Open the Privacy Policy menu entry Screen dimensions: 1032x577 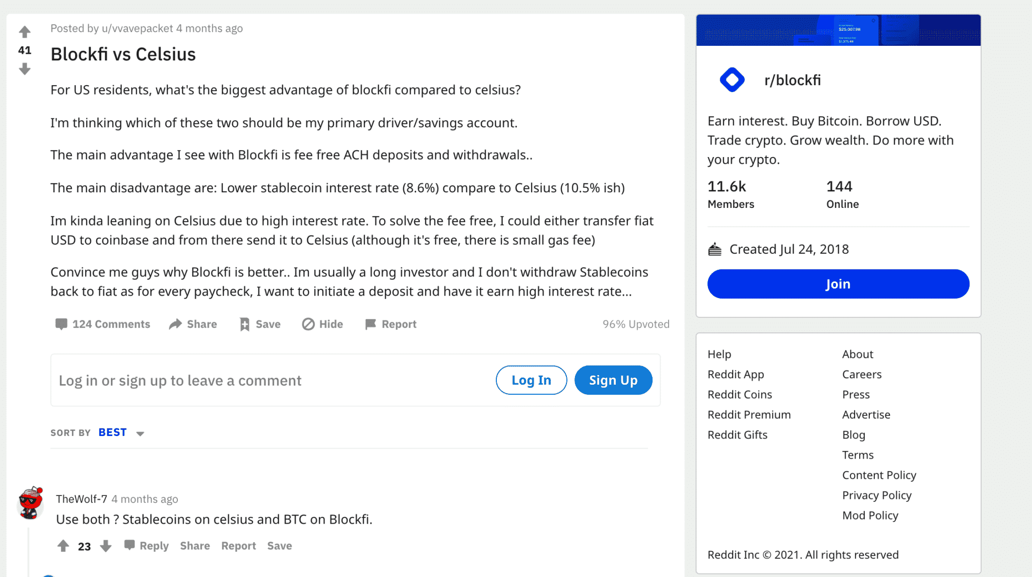pyautogui.click(x=877, y=495)
